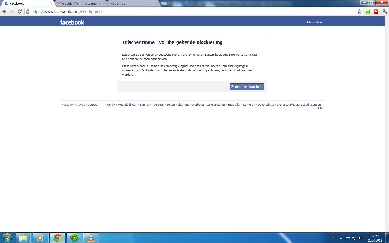Show hidden tray icons arrow
The height and width of the screenshot is (243, 389).
click(x=341, y=238)
